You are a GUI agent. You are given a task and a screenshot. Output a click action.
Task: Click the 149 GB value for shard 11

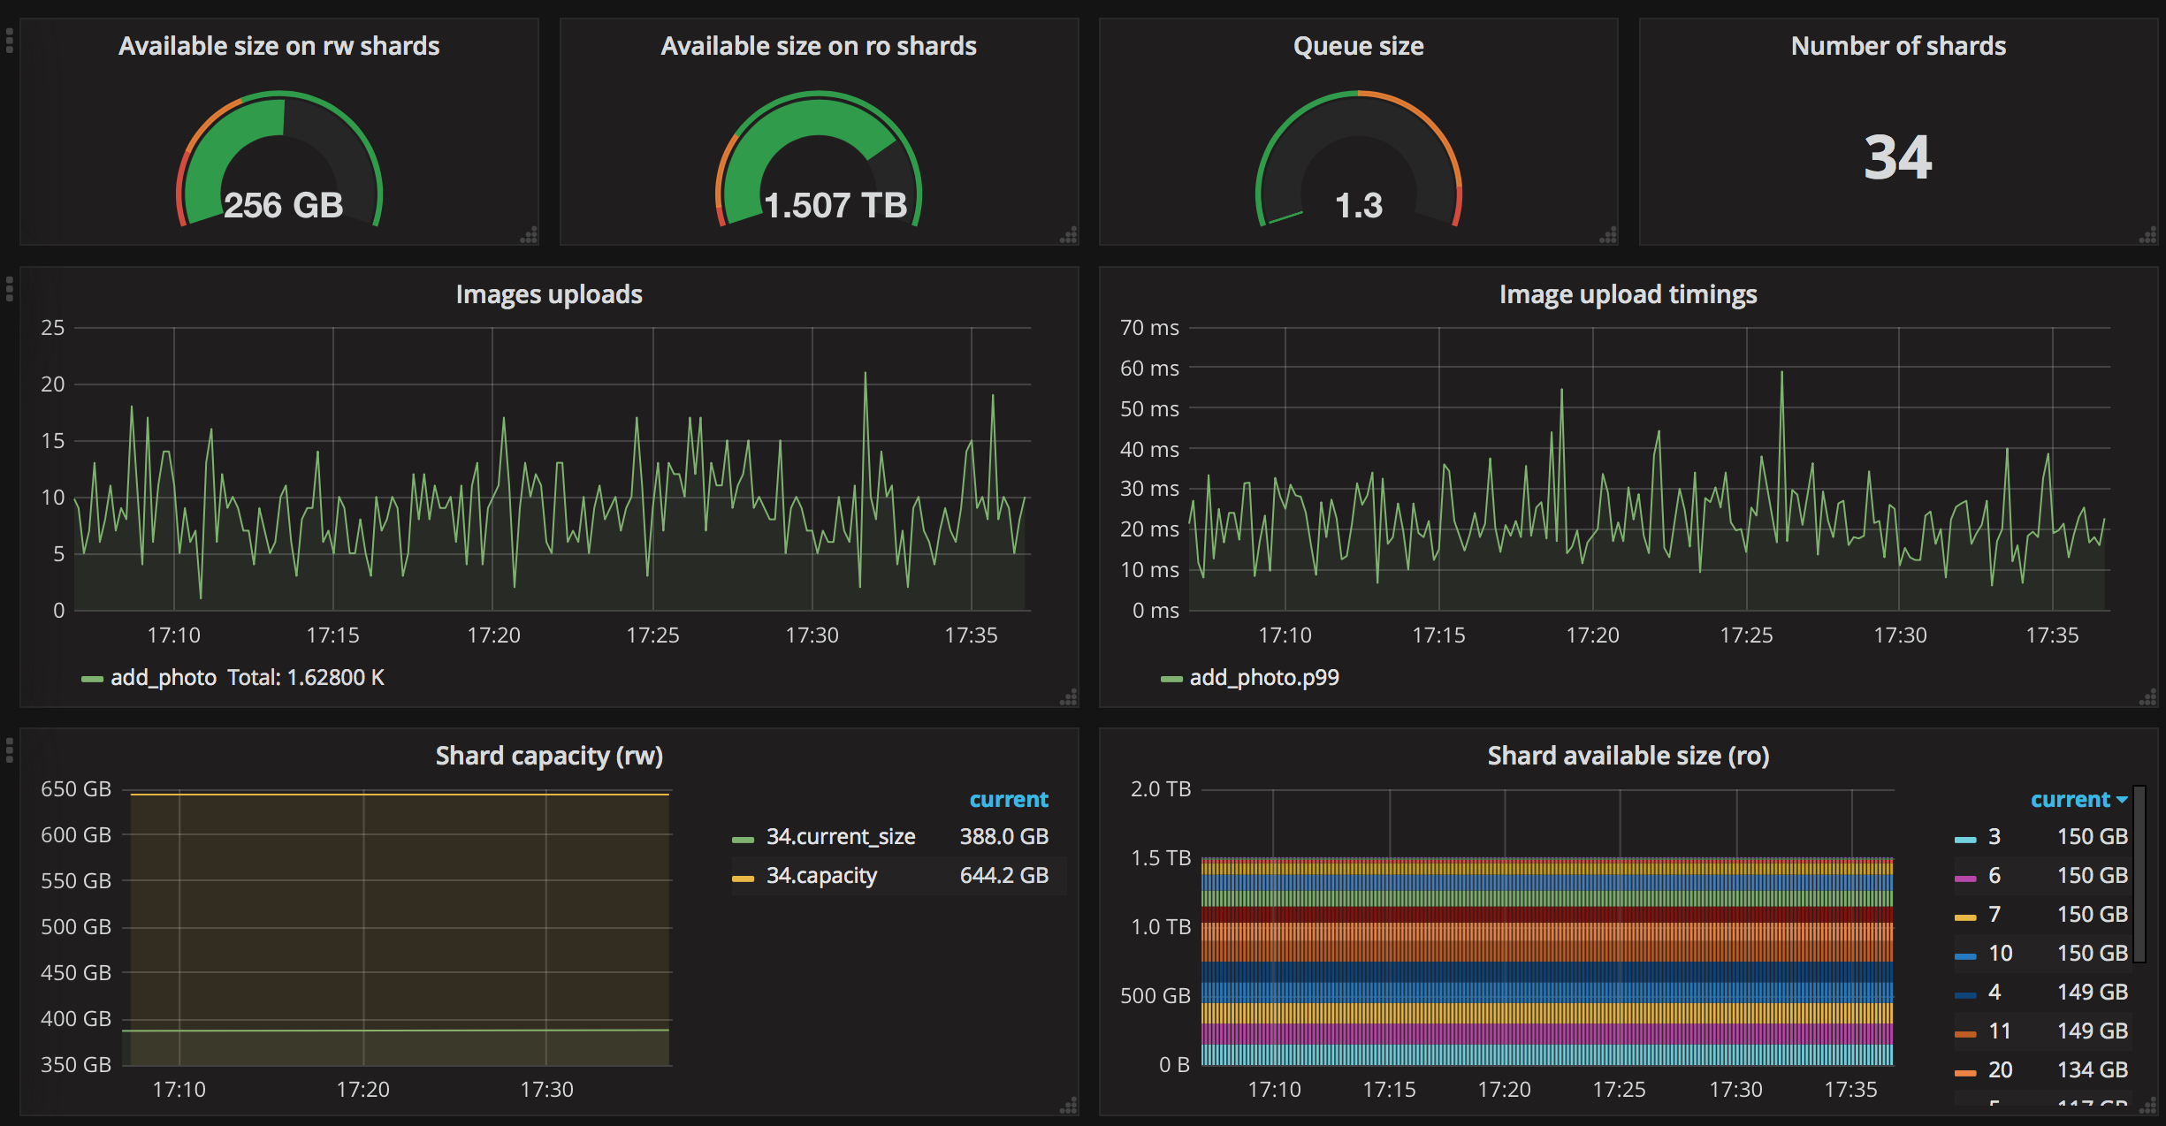[x=2093, y=1031]
